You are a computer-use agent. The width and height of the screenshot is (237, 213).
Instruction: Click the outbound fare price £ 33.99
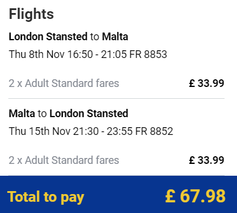tap(206, 83)
